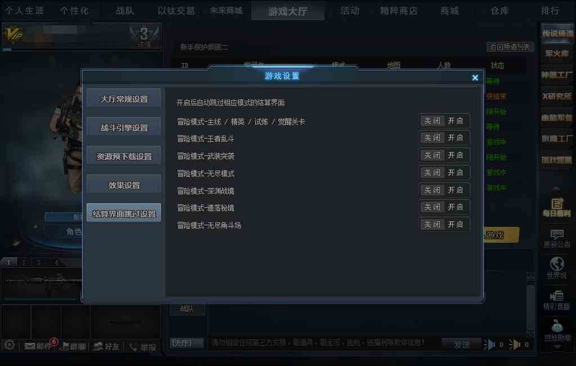Click the chat panel vertical scrollbar
Screen dimensions: 576x366
530,305
